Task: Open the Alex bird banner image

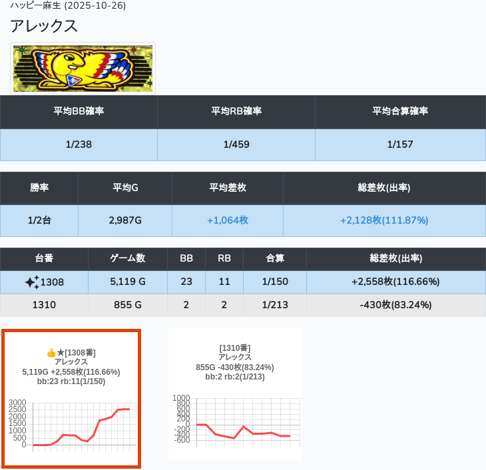Action: (83, 69)
